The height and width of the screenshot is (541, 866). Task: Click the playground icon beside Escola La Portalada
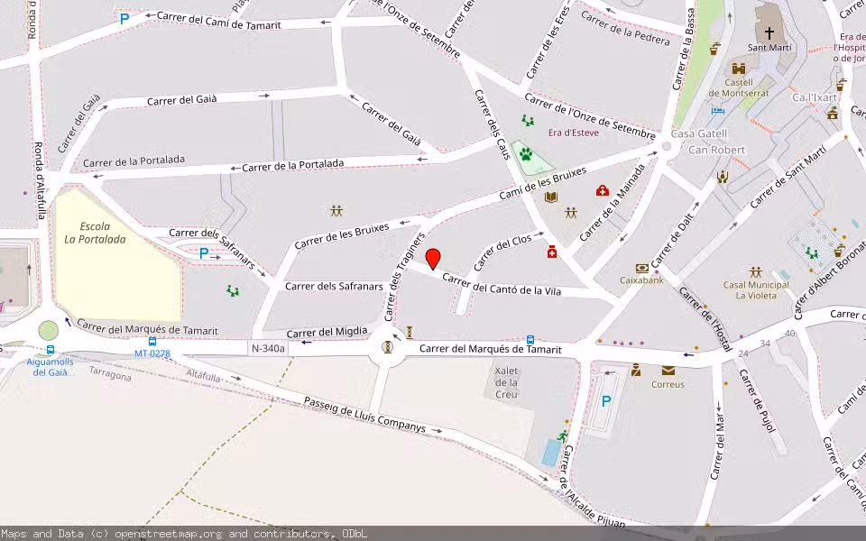coord(233,290)
